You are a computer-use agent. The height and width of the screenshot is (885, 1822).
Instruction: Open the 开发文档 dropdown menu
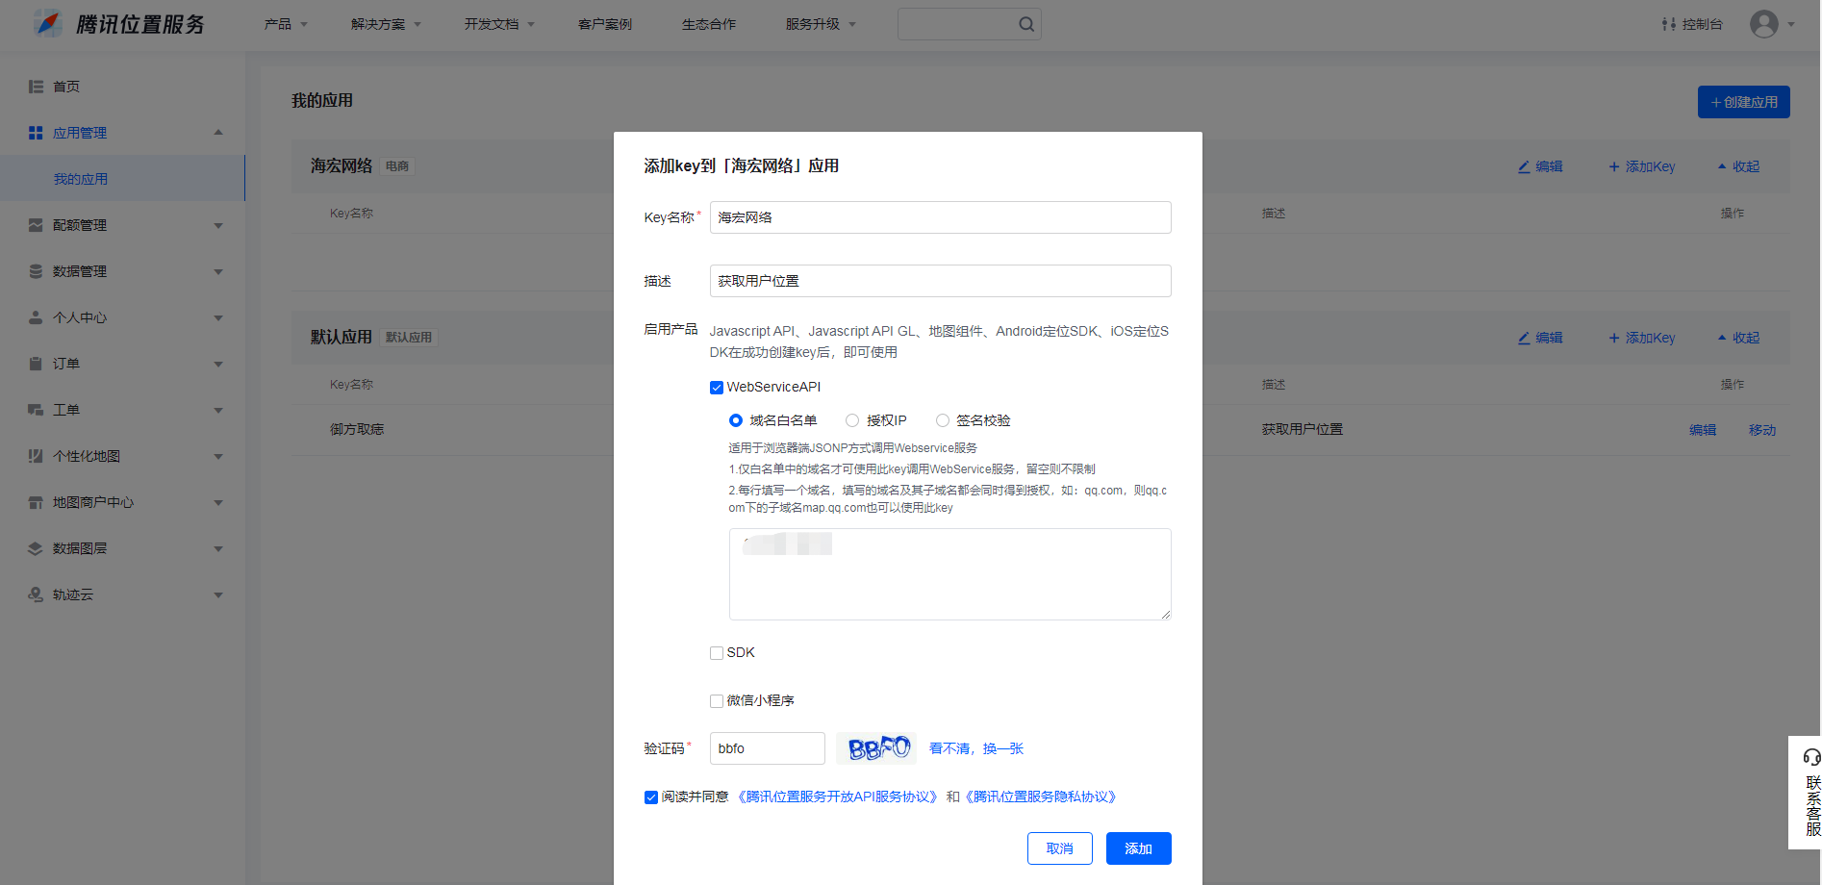pos(499,24)
